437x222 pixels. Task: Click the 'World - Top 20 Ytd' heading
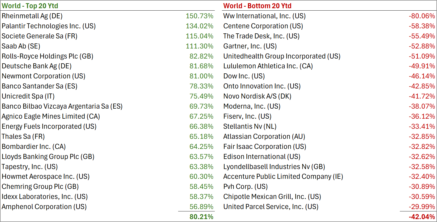tap(30, 6)
